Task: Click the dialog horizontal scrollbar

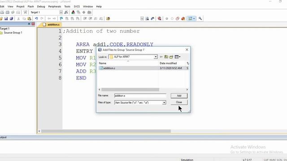Action: click(130, 89)
